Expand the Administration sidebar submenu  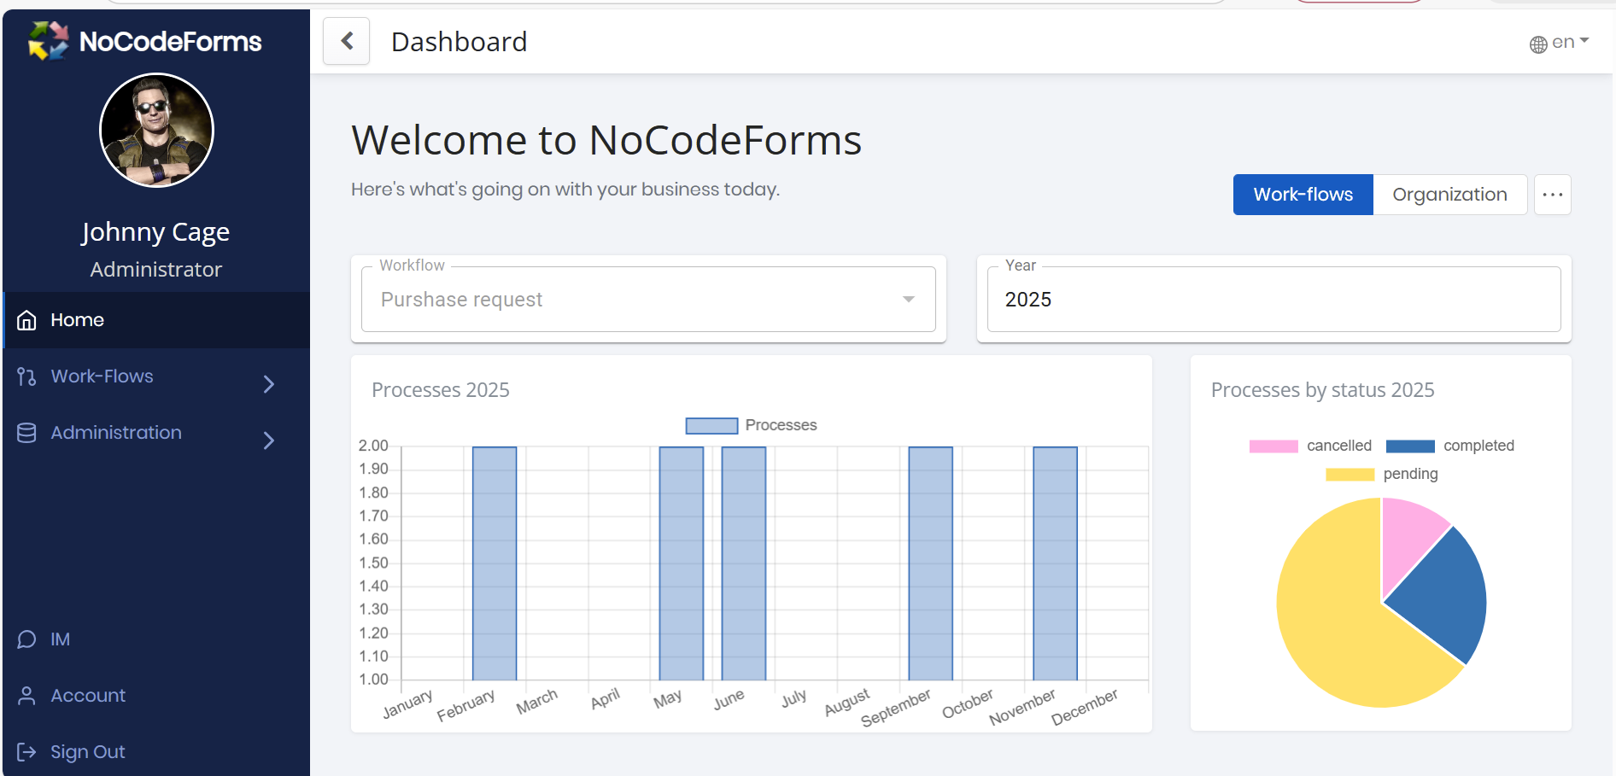click(x=268, y=441)
